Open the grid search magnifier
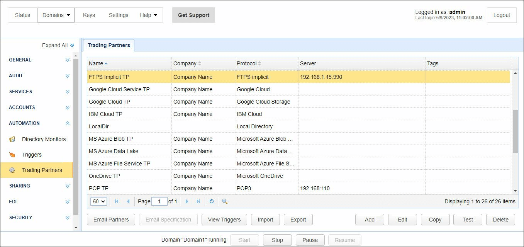Image resolution: width=524 pixels, height=247 pixels. 225,201
